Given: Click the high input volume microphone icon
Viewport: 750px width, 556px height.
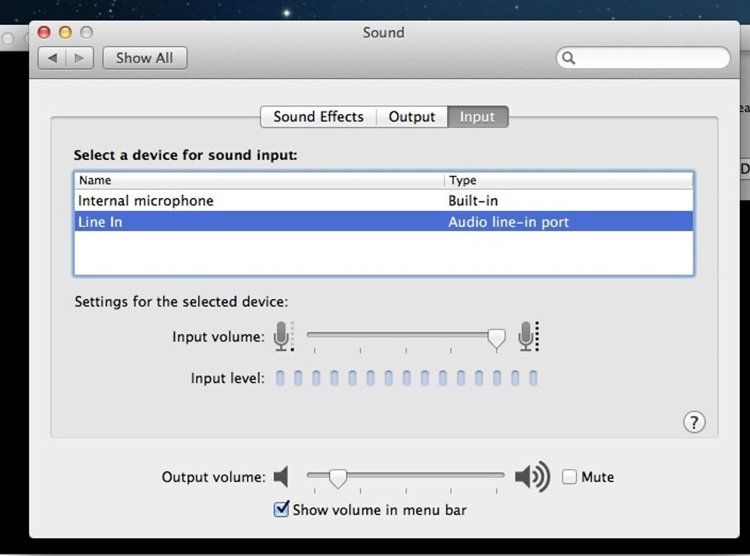Looking at the screenshot, I should pyautogui.click(x=527, y=337).
